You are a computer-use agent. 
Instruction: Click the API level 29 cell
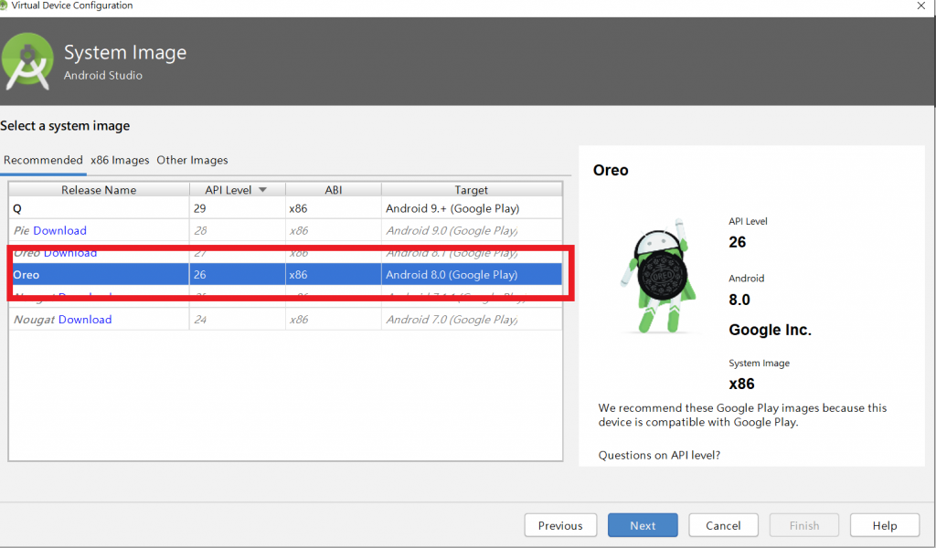[x=237, y=209]
